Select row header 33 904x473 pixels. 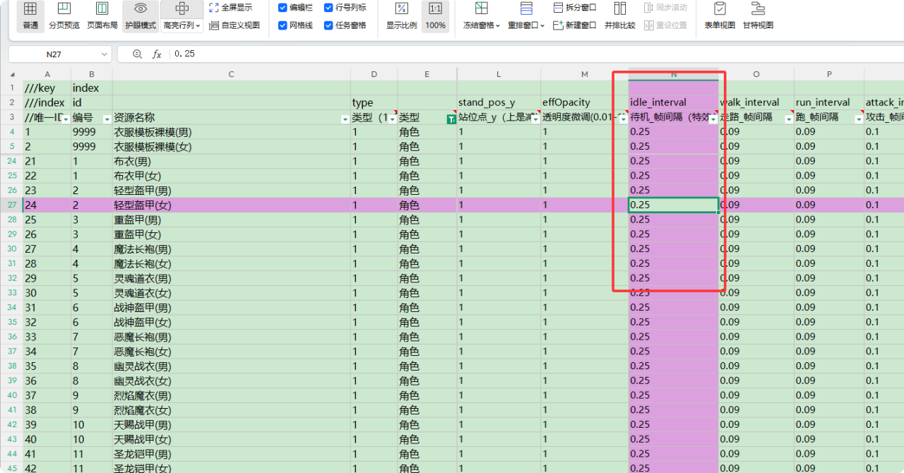coord(12,292)
